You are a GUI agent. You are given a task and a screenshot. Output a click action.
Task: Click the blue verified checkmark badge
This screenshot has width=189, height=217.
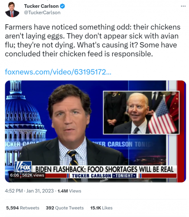(x=62, y=6)
